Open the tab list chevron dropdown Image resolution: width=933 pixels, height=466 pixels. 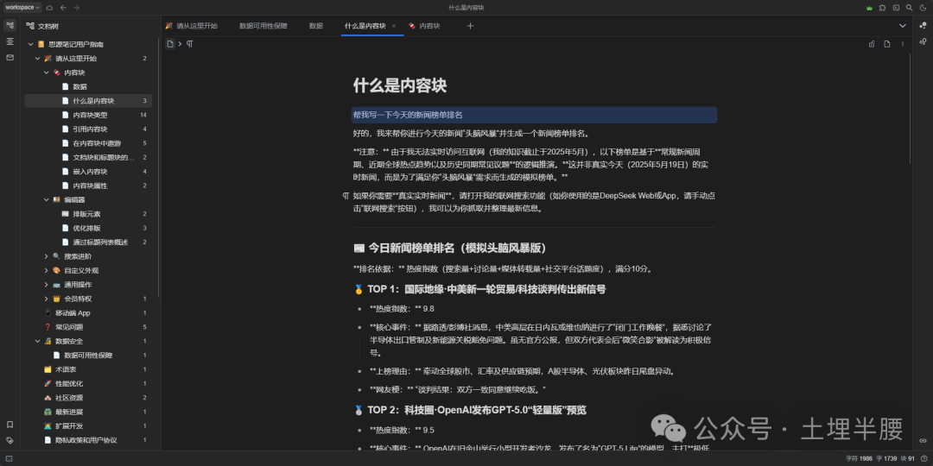pyautogui.click(x=903, y=26)
